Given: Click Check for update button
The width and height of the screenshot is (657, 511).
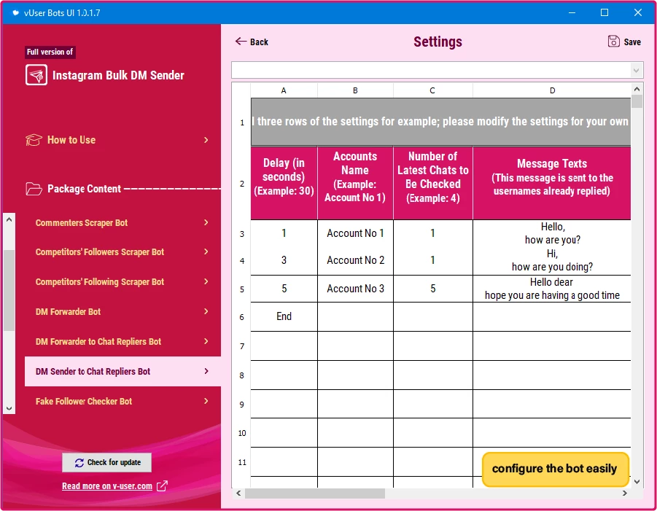Looking at the screenshot, I should (107, 462).
